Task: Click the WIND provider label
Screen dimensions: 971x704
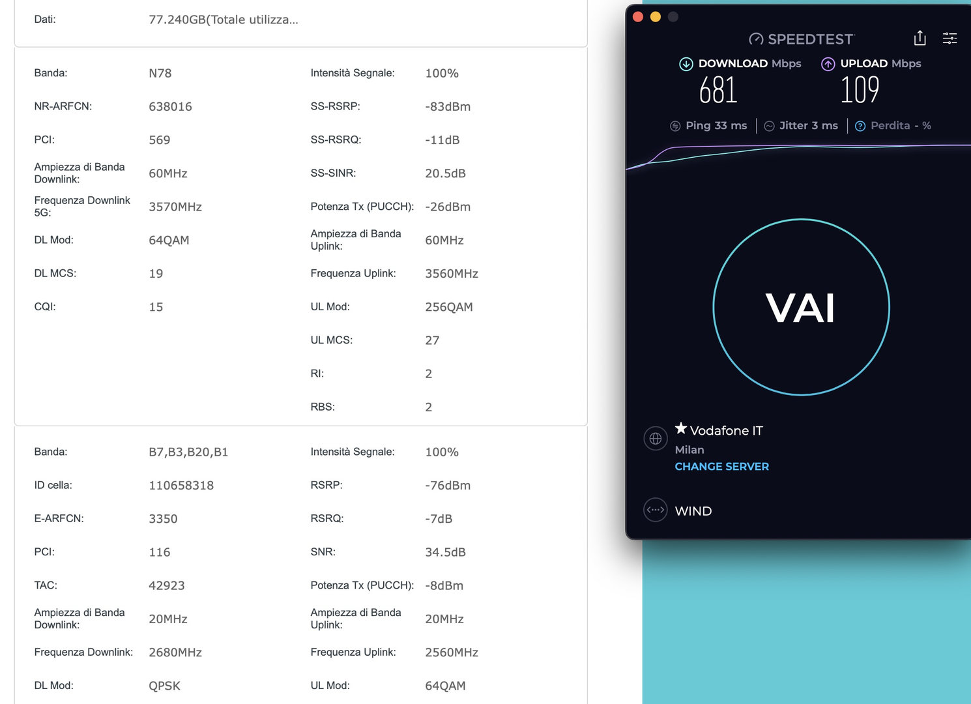Action: click(693, 511)
